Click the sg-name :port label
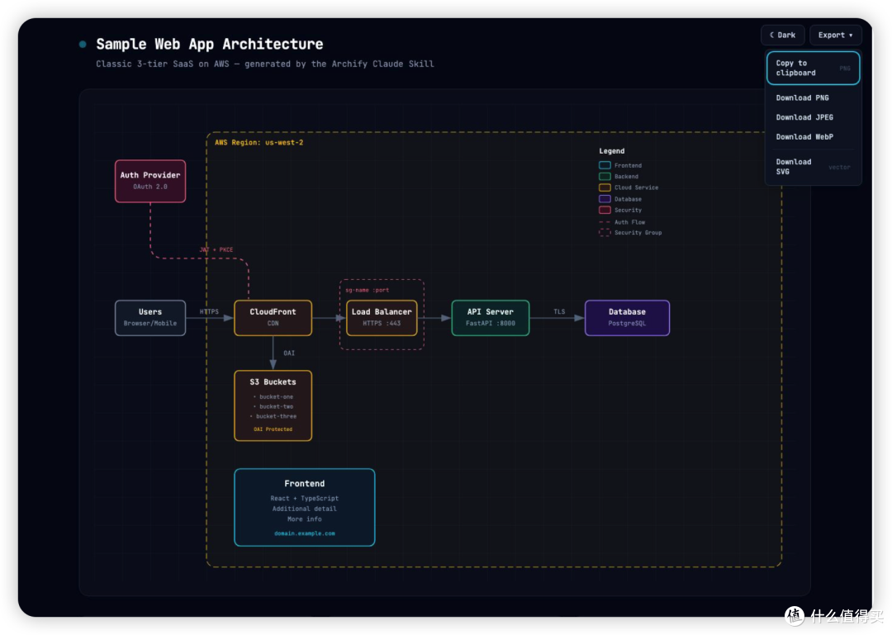Image resolution: width=892 pixels, height=635 pixels. [368, 290]
